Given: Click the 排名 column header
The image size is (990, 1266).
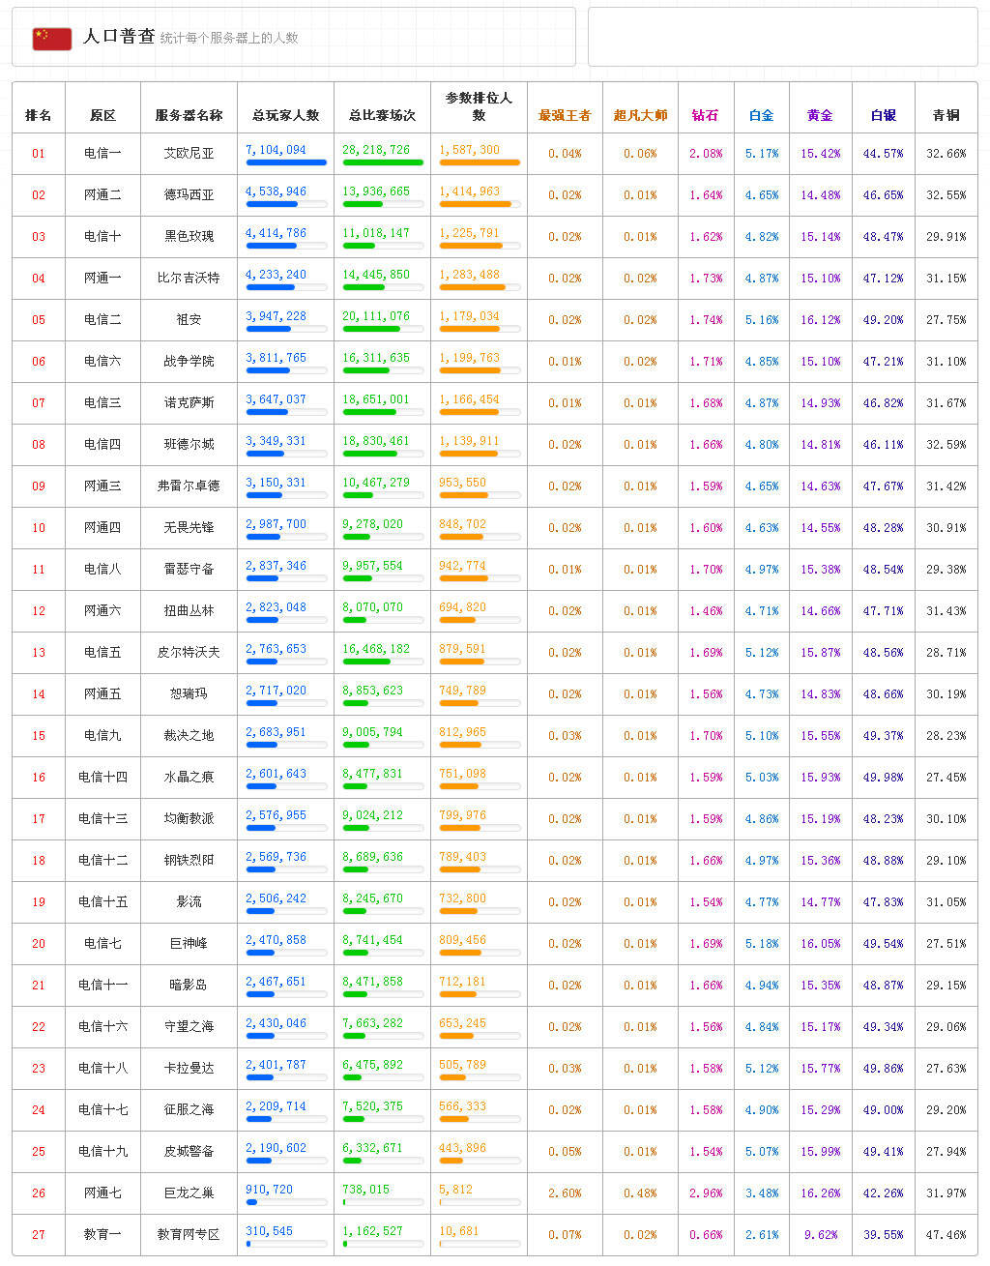Looking at the screenshot, I should coord(39,115).
